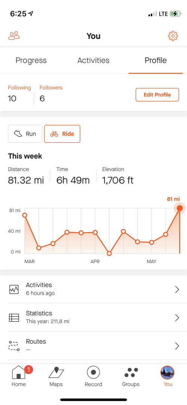This screenshot has width=187, height=405.
Task: Select the zero-mile April chart point
Action: click(x=109, y=254)
